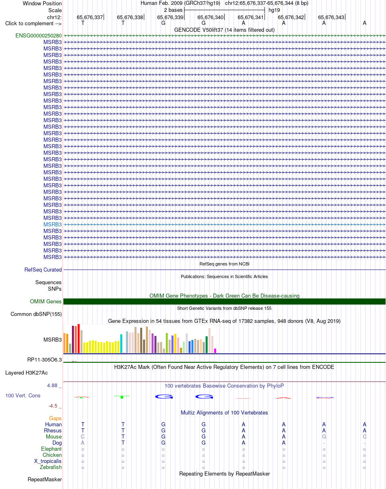The image size is (386, 489).
Task: Click the SNPs track label
Action: pyautogui.click(x=55, y=288)
